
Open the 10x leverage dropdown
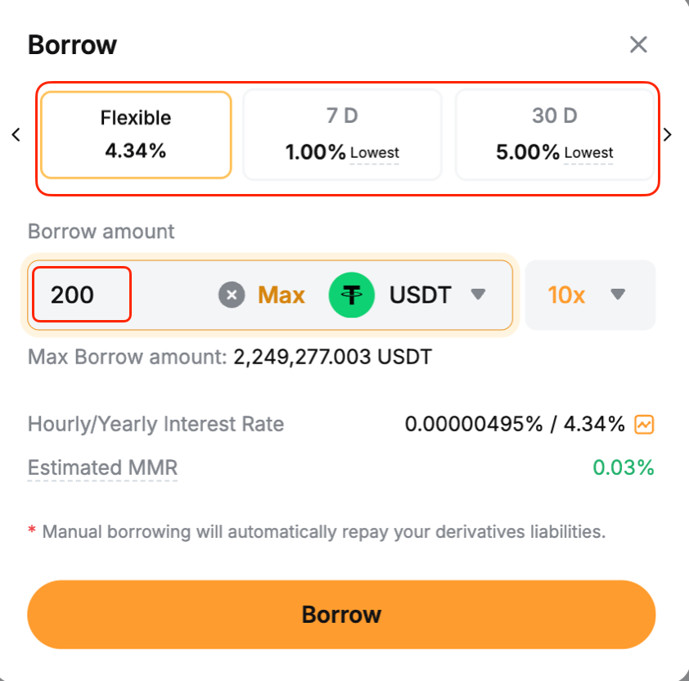(589, 295)
